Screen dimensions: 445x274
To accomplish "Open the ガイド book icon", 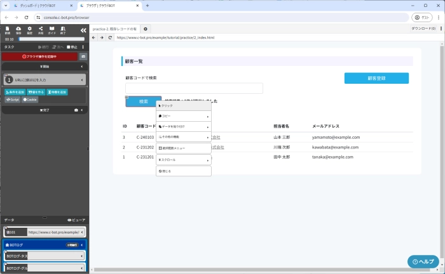I will (x=51, y=30).
